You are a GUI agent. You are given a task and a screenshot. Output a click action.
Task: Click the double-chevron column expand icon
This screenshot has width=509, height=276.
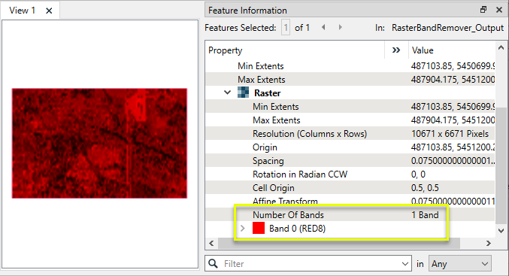click(x=396, y=50)
